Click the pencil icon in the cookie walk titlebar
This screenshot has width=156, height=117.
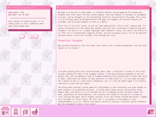click(x=8, y=8)
